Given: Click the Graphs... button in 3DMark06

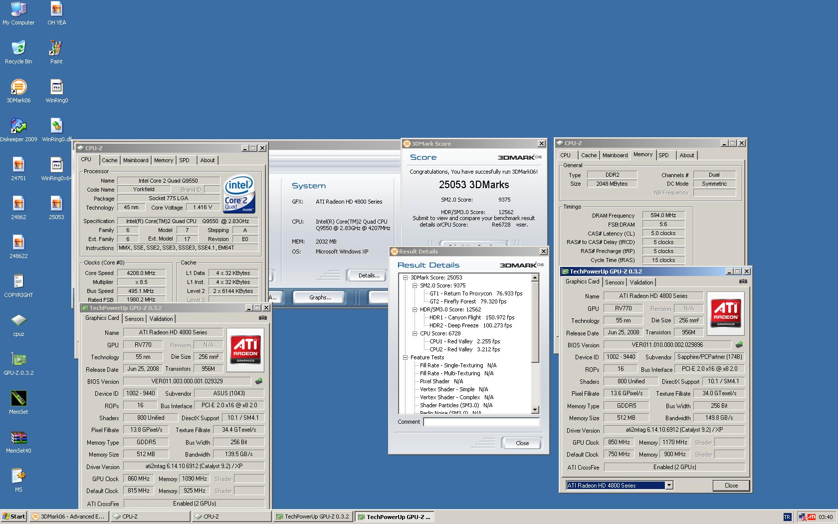Looking at the screenshot, I should 320,297.
